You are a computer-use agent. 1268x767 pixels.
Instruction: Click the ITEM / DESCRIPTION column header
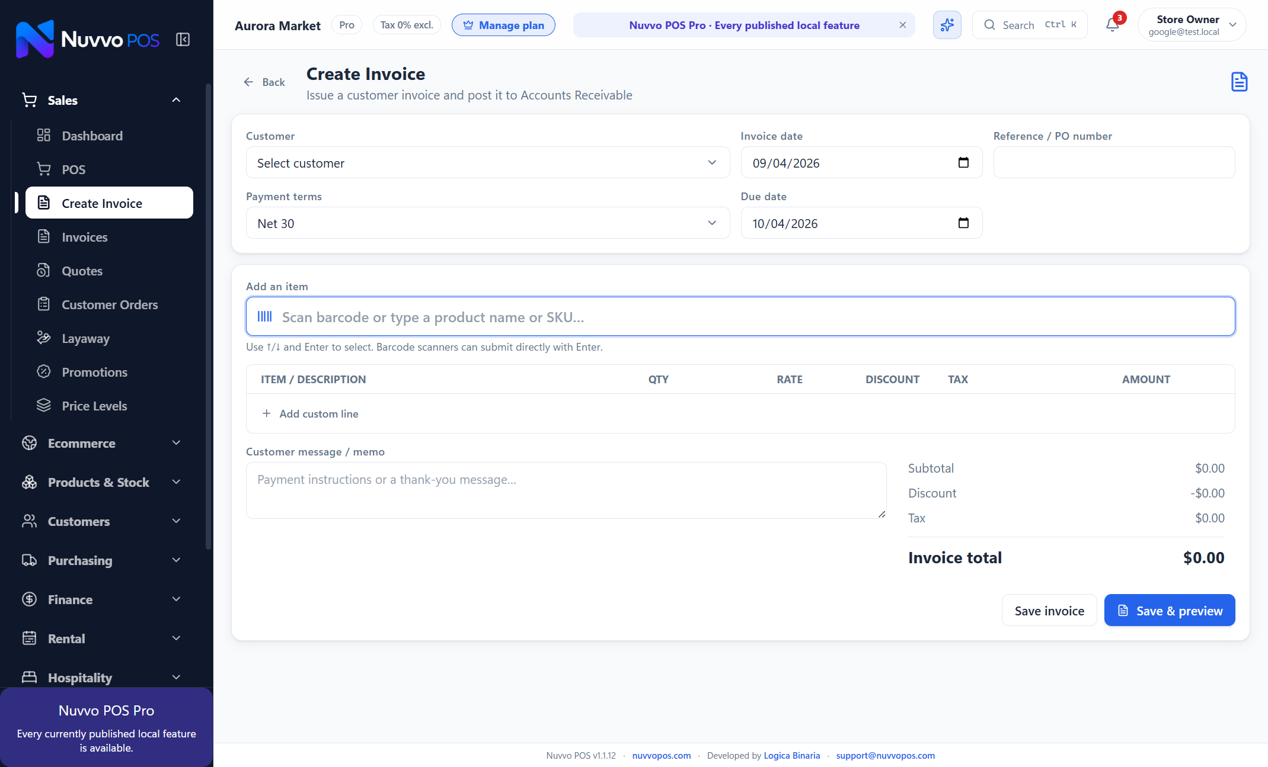coord(313,379)
